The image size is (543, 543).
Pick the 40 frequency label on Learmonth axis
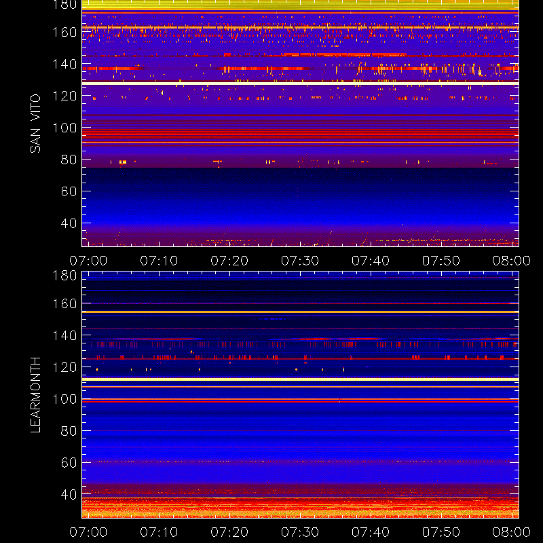[x=69, y=495]
